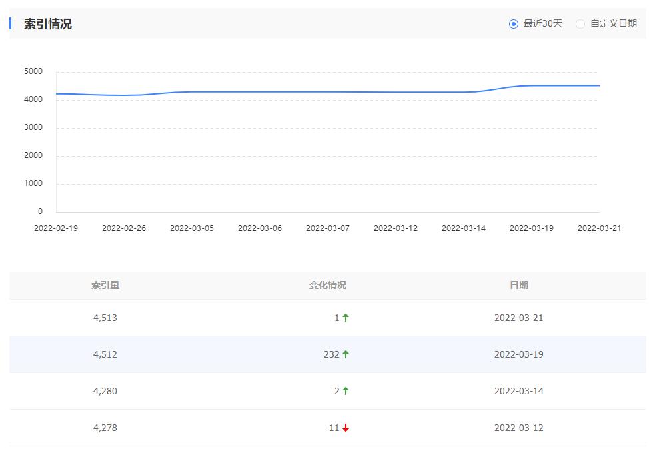Click the y-axis label 2000
The height and width of the screenshot is (453, 649).
tap(33, 155)
